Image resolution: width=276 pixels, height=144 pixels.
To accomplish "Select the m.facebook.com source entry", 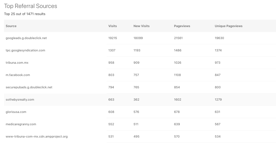I will tap(18, 75).
